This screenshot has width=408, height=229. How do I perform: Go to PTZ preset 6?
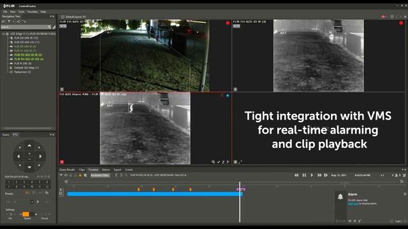[x=47, y=182]
